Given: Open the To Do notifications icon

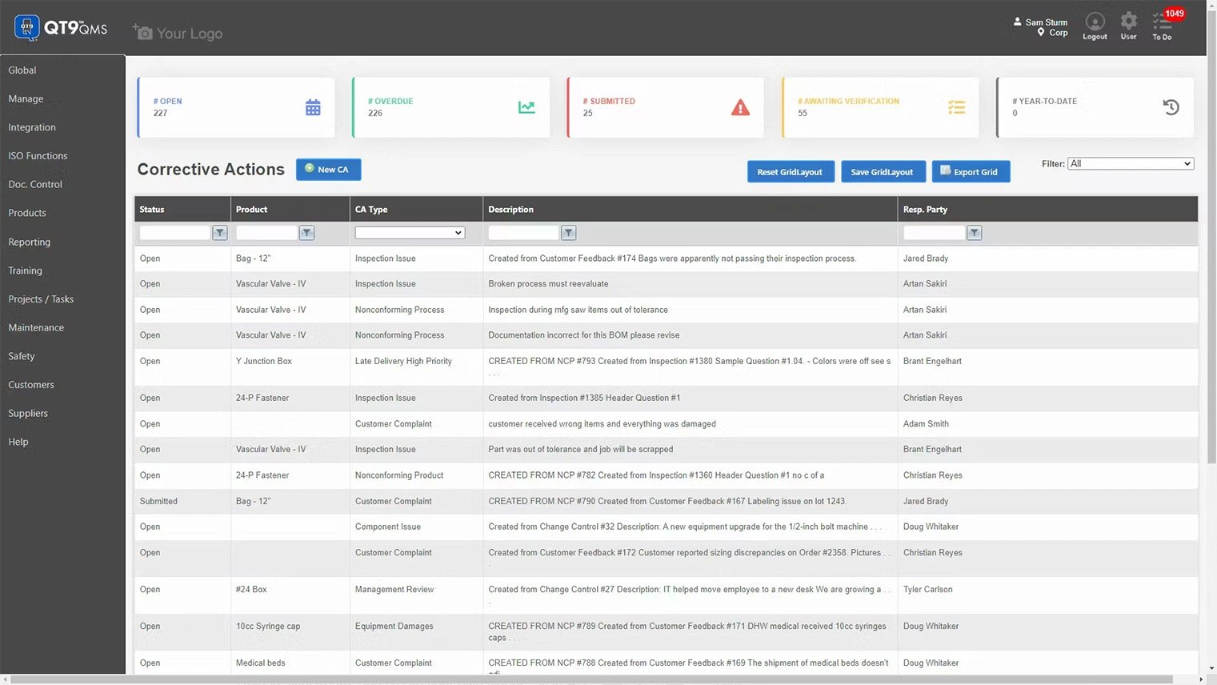Looking at the screenshot, I should pyautogui.click(x=1162, y=25).
